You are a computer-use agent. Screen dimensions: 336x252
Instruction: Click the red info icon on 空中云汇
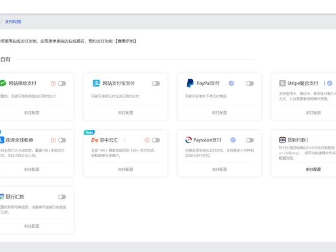point(147,140)
